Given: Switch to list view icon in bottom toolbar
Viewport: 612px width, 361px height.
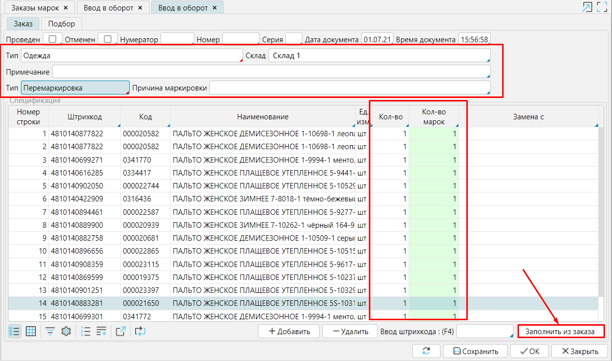Looking at the screenshot, I should pos(15,332).
